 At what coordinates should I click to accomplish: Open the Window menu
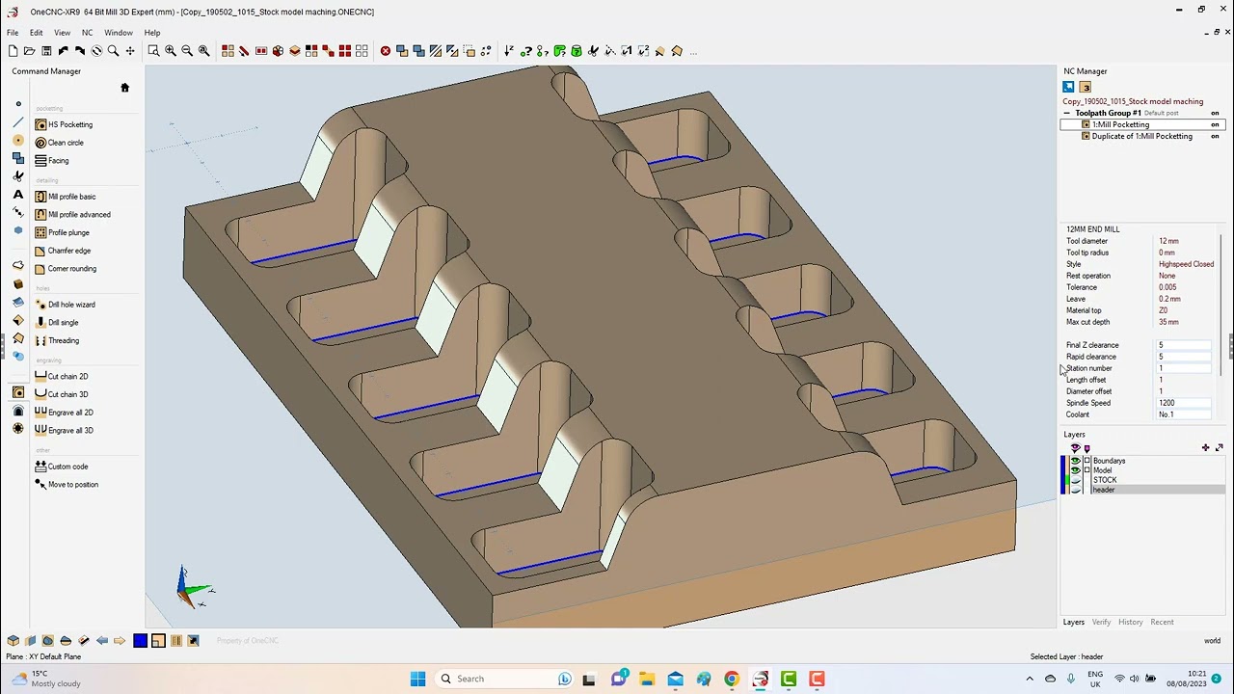(119, 33)
